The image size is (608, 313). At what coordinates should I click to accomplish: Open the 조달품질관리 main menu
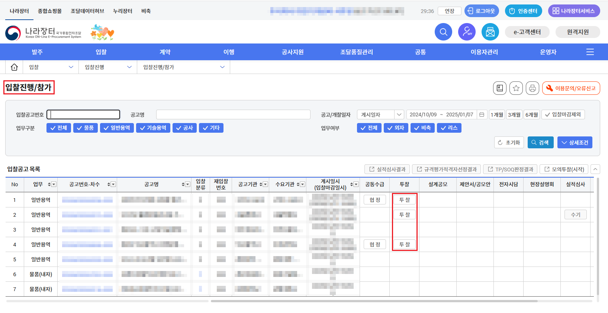tap(357, 52)
